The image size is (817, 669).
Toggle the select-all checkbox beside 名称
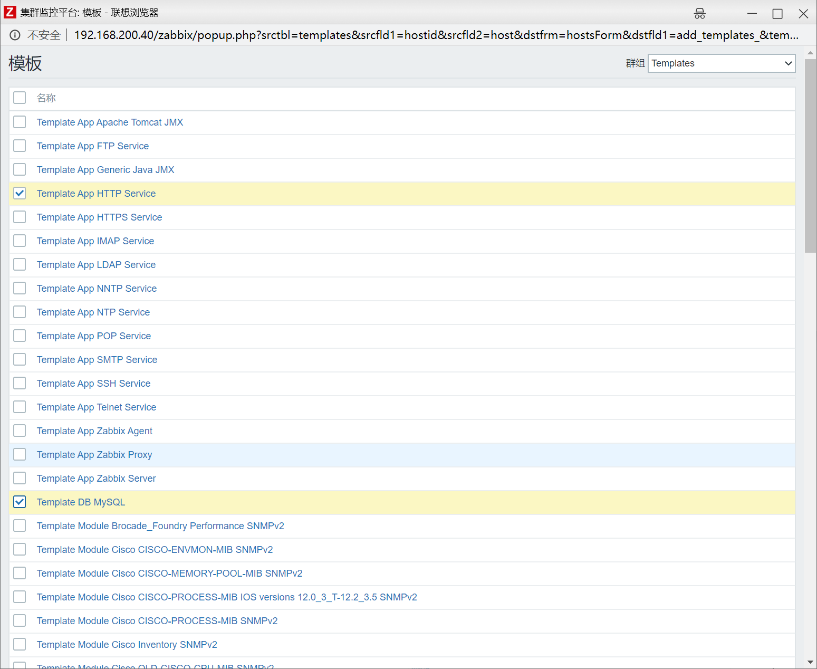tap(20, 98)
